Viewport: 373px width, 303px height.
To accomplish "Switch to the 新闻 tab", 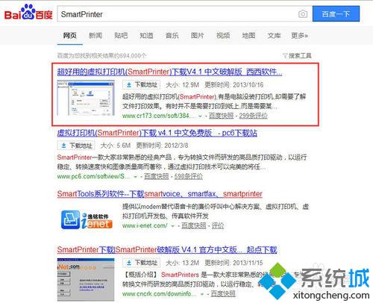I will pyautogui.click(x=95, y=36).
